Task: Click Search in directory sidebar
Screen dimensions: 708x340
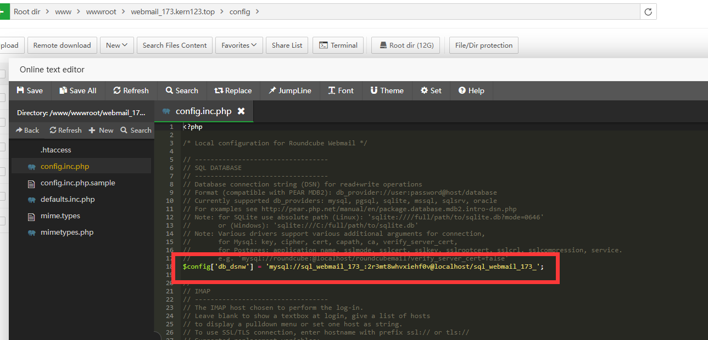Action: point(136,130)
